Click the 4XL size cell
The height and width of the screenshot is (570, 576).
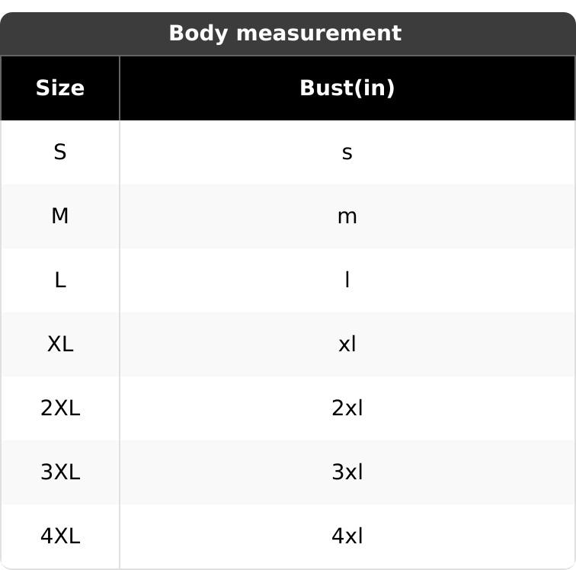point(59,536)
